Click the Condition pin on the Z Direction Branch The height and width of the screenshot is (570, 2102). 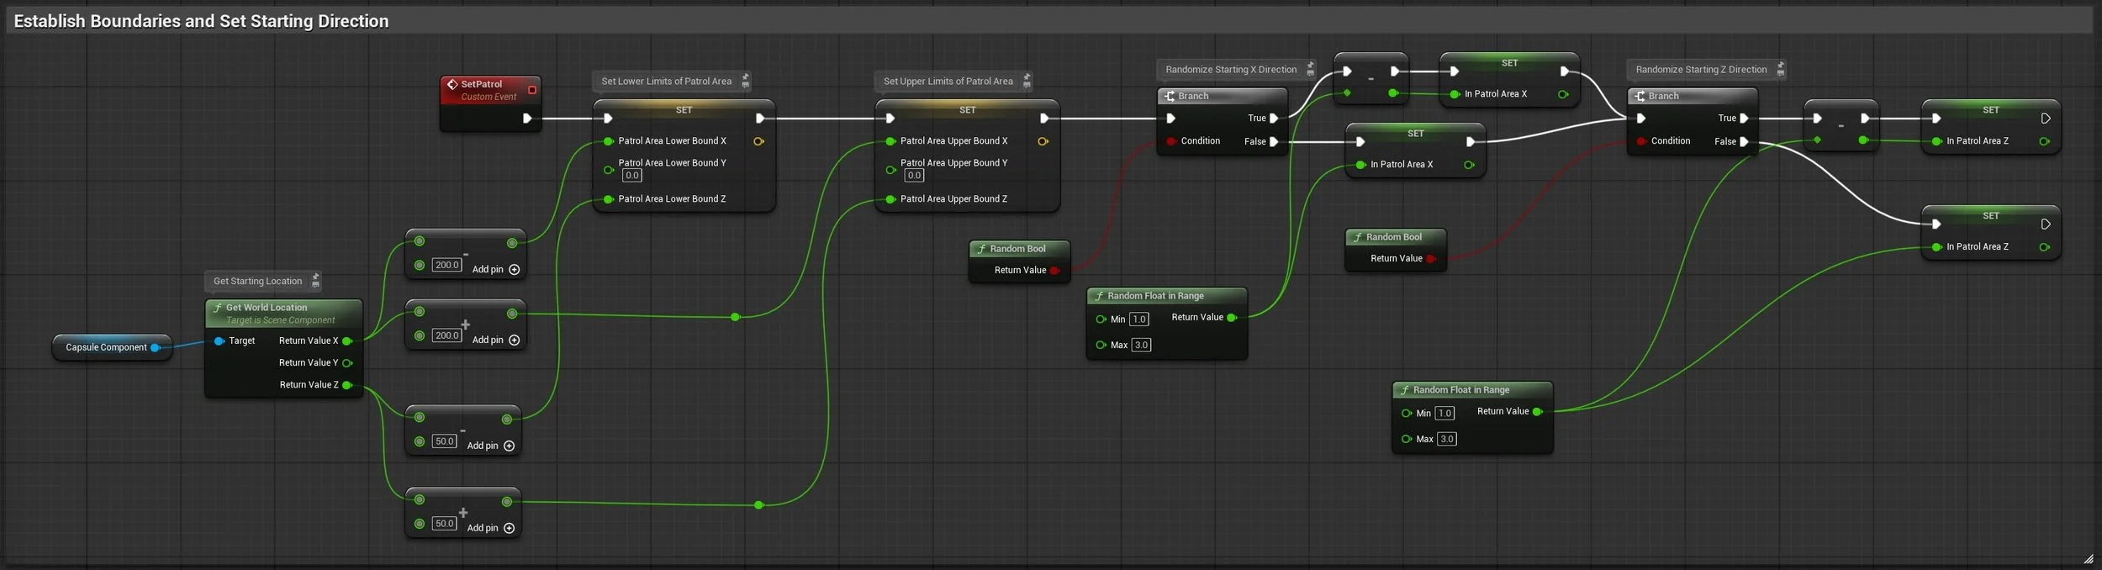[x=1641, y=141]
